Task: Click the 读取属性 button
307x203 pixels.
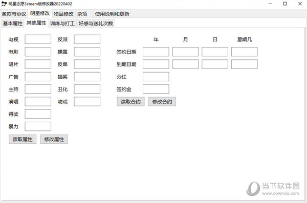Action: (23, 139)
